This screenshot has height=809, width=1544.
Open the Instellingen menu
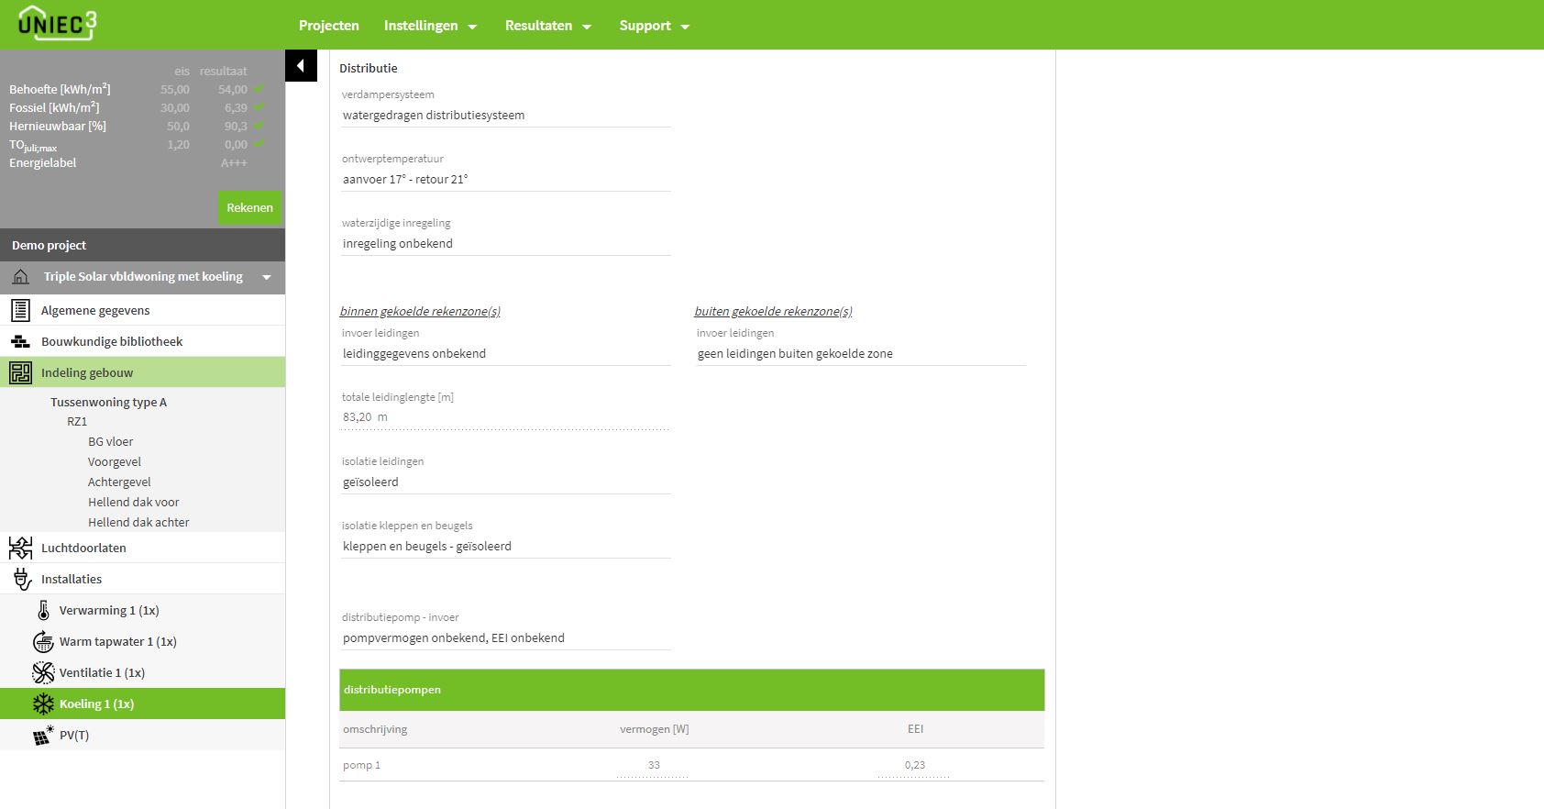(430, 26)
